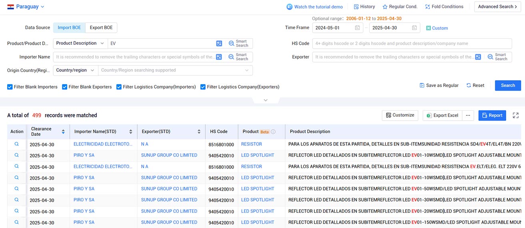Click magnifier icon in LED EV01-150WSMD row

[x=17, y=222]
